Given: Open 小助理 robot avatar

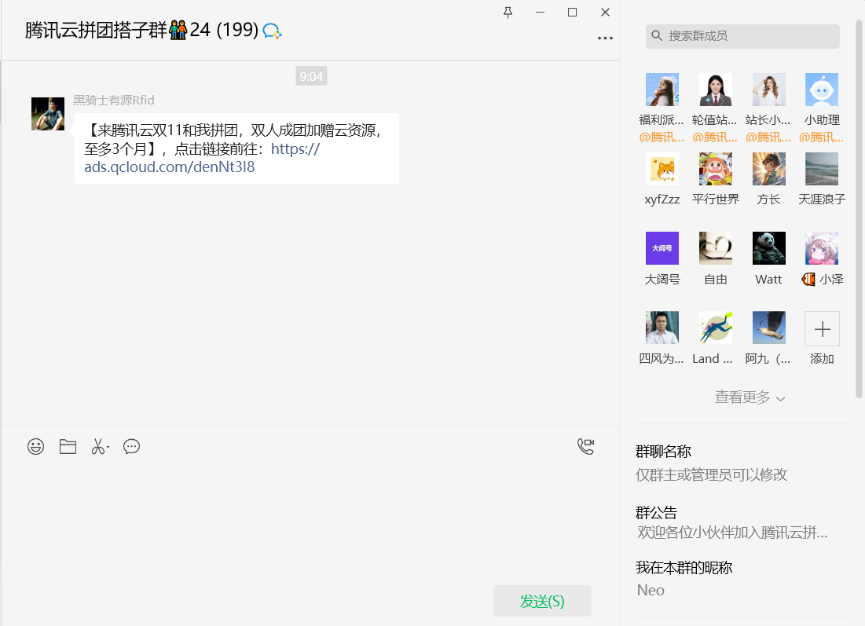Looking at the screenshot, I should tap(822, 90).
